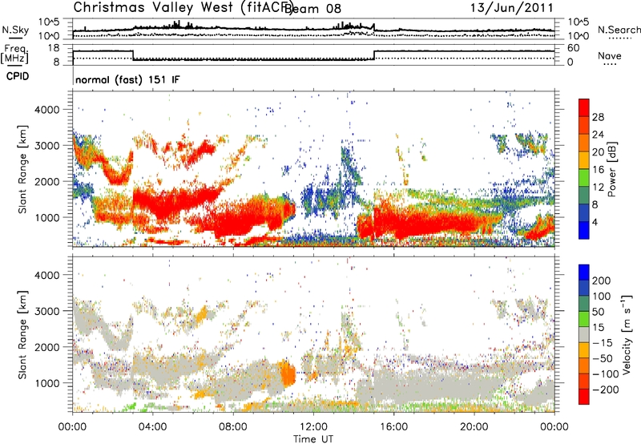Click the '60' Nave axis tick label

574,48
